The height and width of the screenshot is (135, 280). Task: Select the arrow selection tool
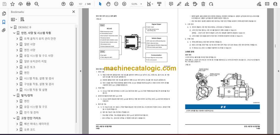click(100, 4)
